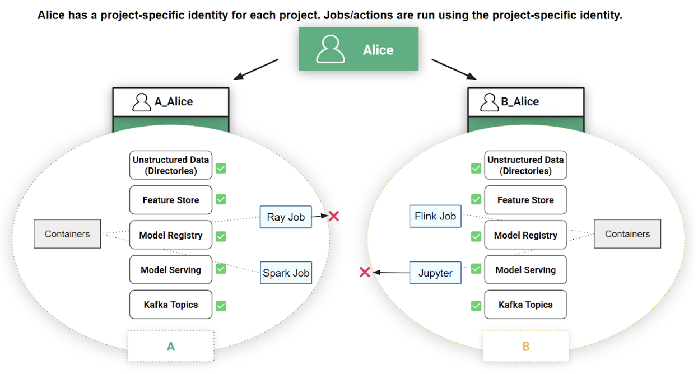The height and width of the screenshot is (374, 698).
Task: Select the Spark Job box
Action: point(286,273)
